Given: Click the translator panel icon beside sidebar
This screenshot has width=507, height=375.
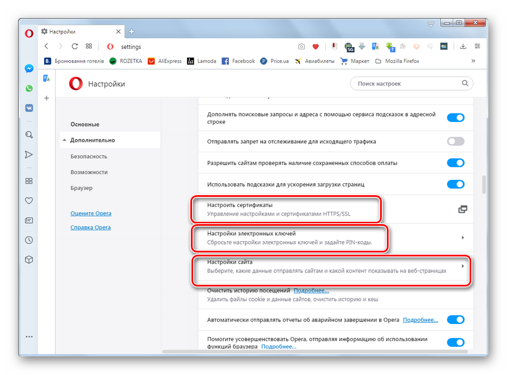Looking at the screenshot, I should tap(46, 78).
